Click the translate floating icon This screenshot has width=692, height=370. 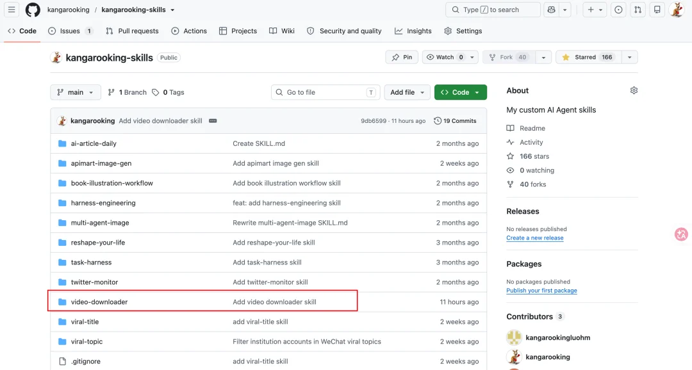(x=681, y=234)
